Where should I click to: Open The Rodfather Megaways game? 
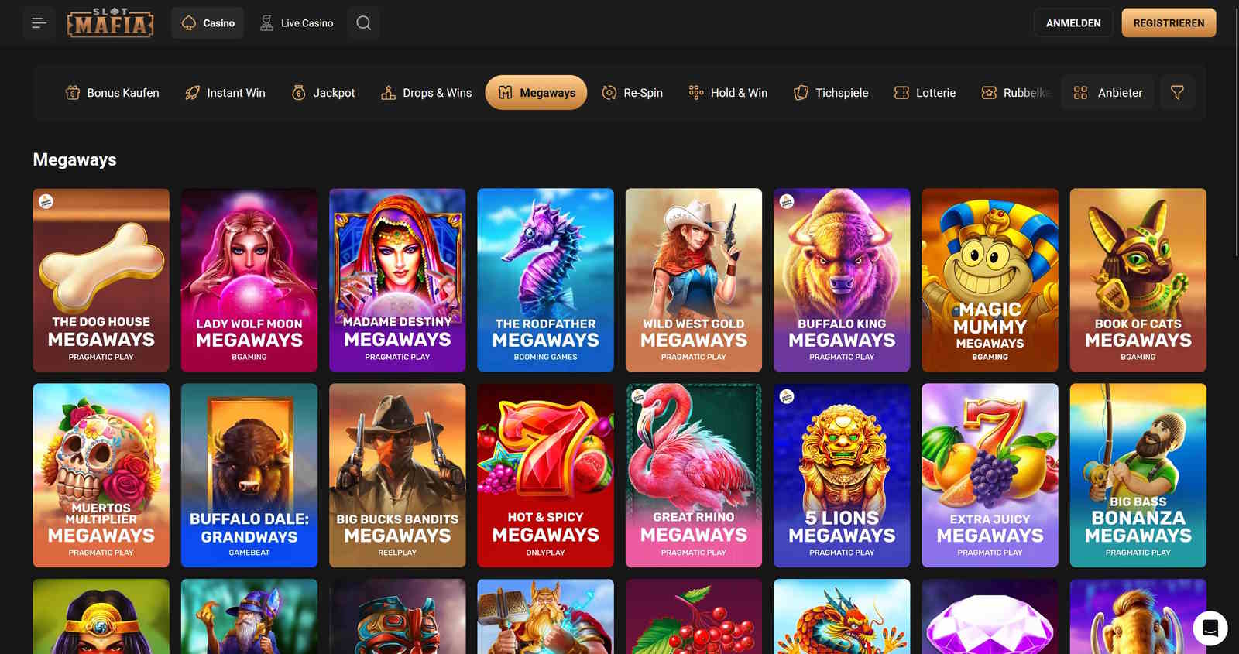point(546,280)
